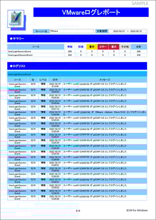Image resolution: width=156 pixels, height=220 pixels.
Task: Click the 情報 count 206 in the summary
Action: [70, 51]
